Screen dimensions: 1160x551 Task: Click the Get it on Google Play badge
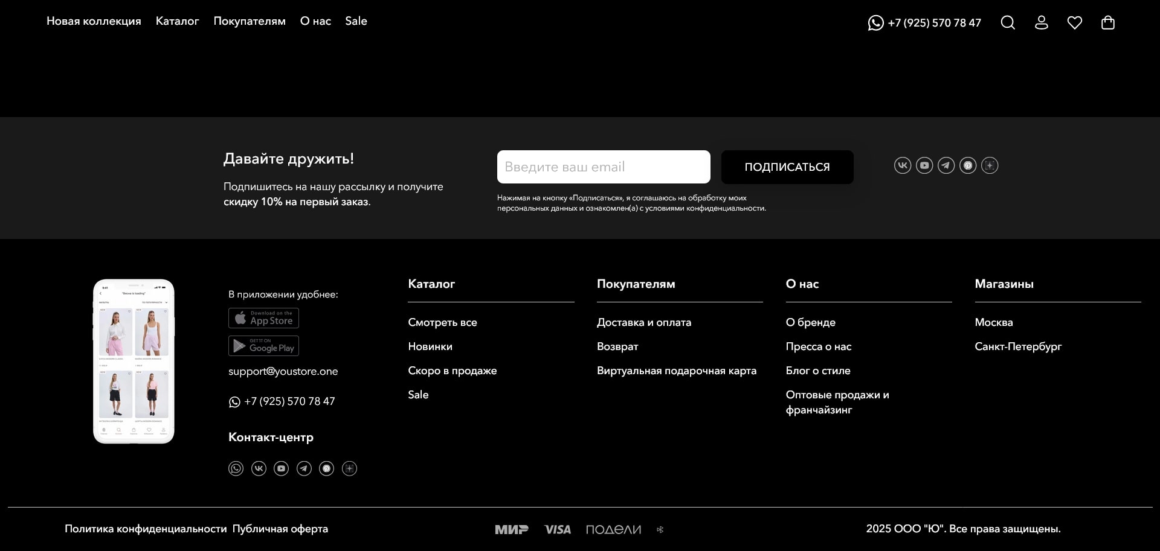tap(263, 346)
